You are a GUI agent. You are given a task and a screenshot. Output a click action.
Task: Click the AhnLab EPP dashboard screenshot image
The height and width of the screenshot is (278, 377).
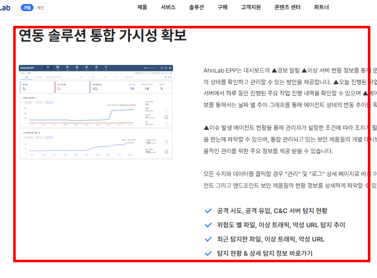coord(96,112)
